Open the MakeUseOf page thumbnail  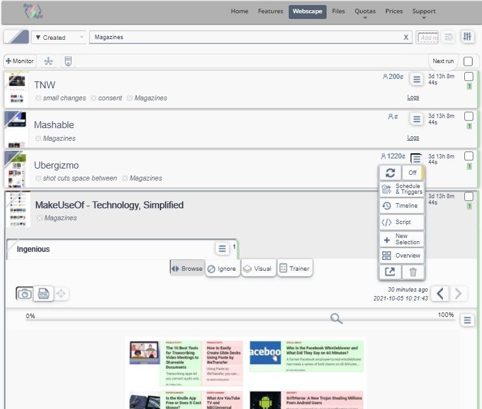coord(18,210)
